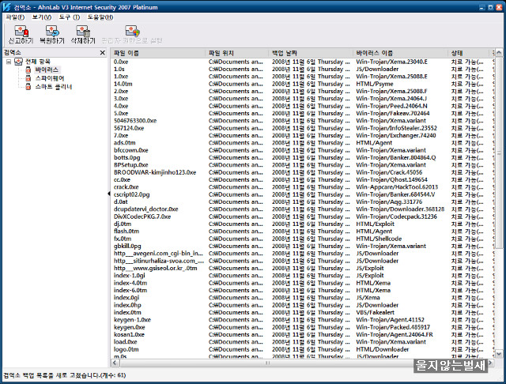This screenshot has height=384, width=506.
Task: Click vertical scrollbar down arrow
Action: pos(499,354)
